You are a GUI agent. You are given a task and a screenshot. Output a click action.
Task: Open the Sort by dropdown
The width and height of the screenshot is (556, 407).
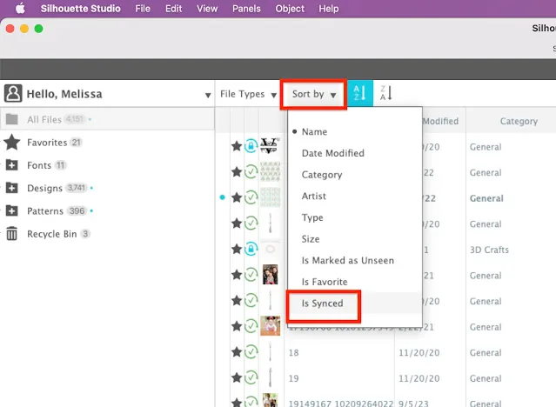pos(314,94)
